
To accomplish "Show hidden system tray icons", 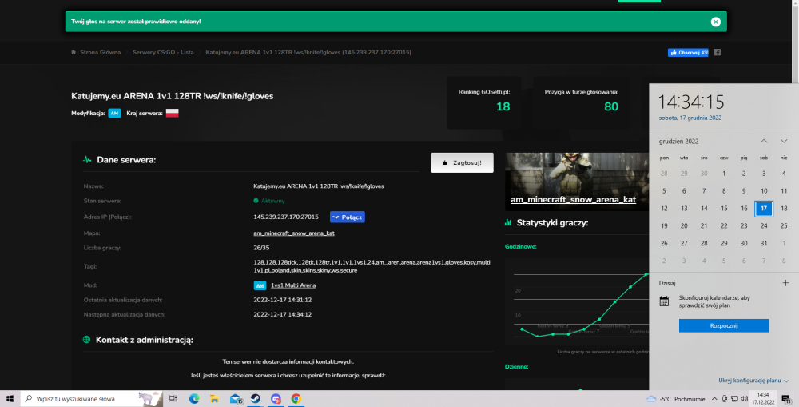I will (x=714, y=399).
